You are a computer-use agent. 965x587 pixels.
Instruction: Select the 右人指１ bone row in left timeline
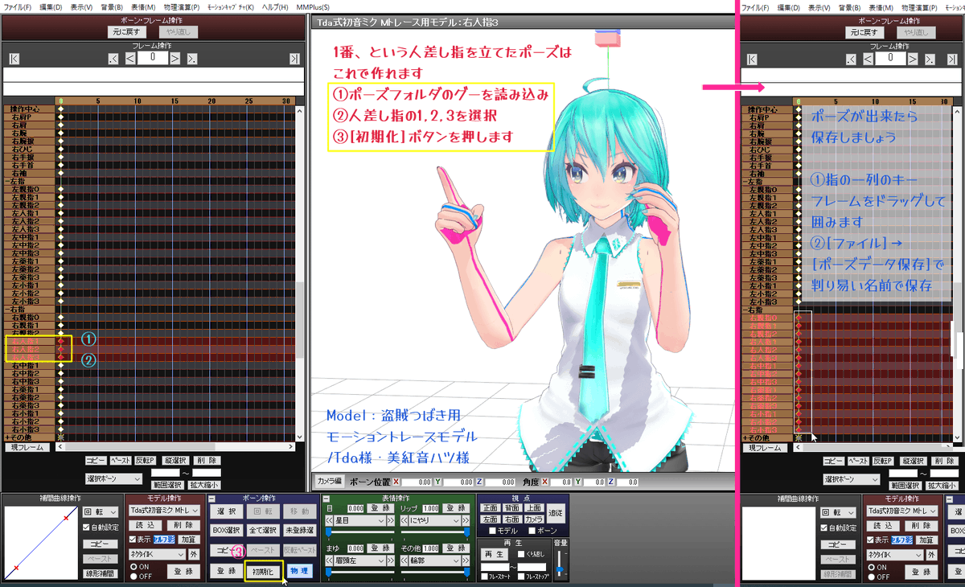pos(30,342)
